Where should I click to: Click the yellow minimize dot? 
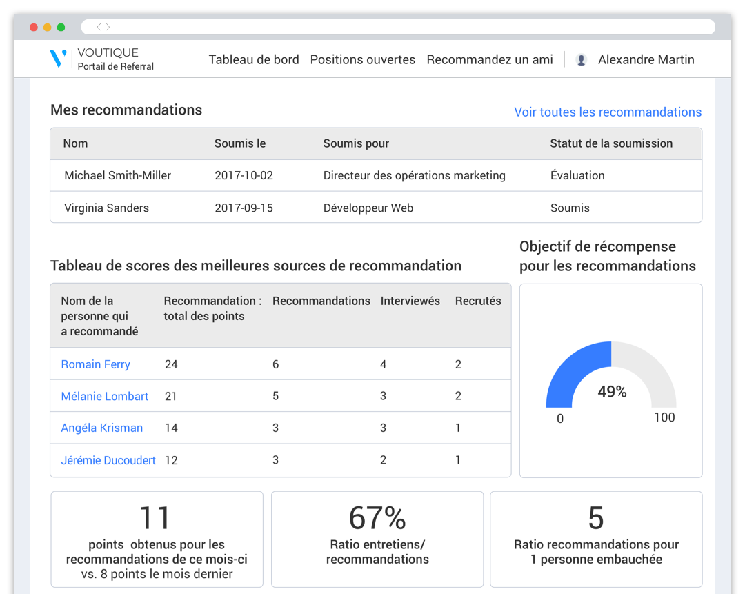pos(48,27)
